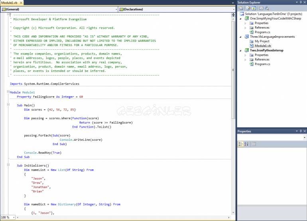Viewport: 307px width, 221px height.
Task: Click the View Class Diagram icon
Action: 267,8
